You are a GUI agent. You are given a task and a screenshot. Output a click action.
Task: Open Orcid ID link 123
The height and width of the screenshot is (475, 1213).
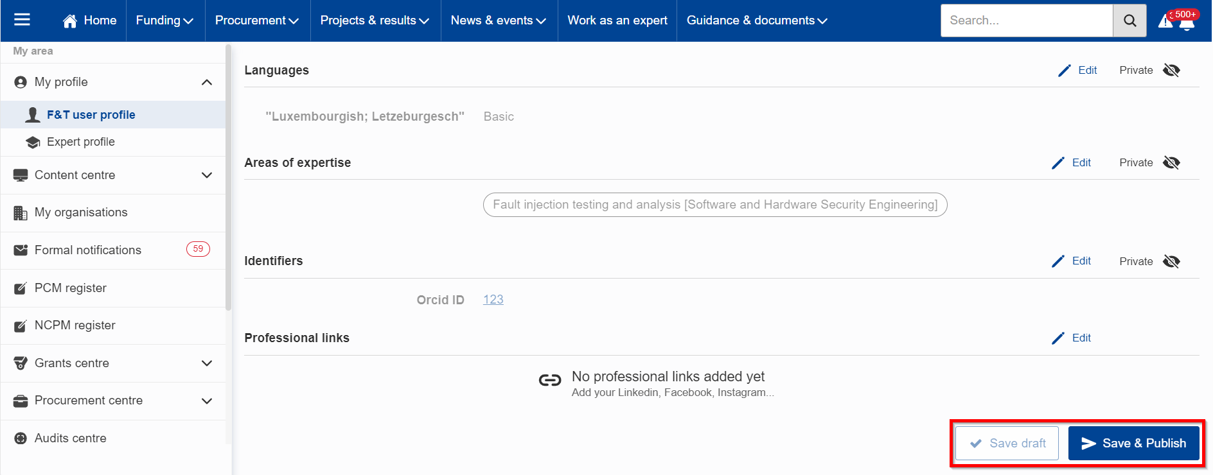(x=493, y=300)
